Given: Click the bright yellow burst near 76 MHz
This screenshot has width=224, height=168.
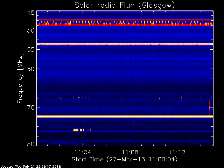Looking at the screenshot, I should [78, 130].
